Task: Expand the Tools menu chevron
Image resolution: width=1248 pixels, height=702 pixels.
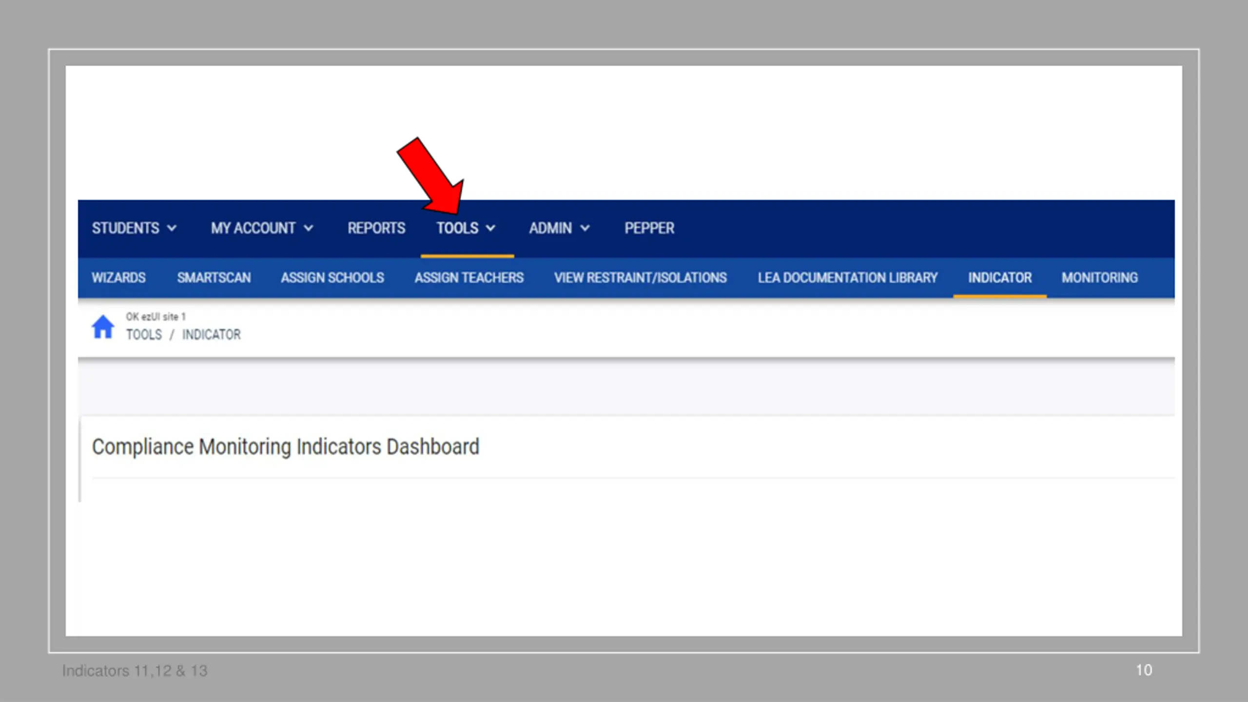Action: click(x=490, y=228)
